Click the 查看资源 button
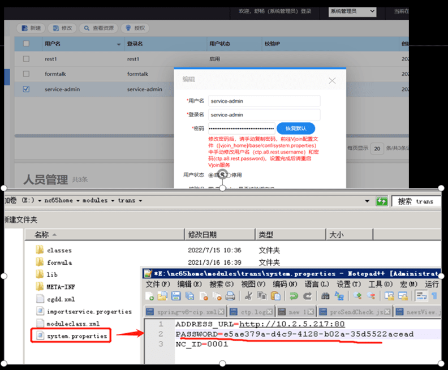Screen dimensions: 448x370 click(98, 28)
